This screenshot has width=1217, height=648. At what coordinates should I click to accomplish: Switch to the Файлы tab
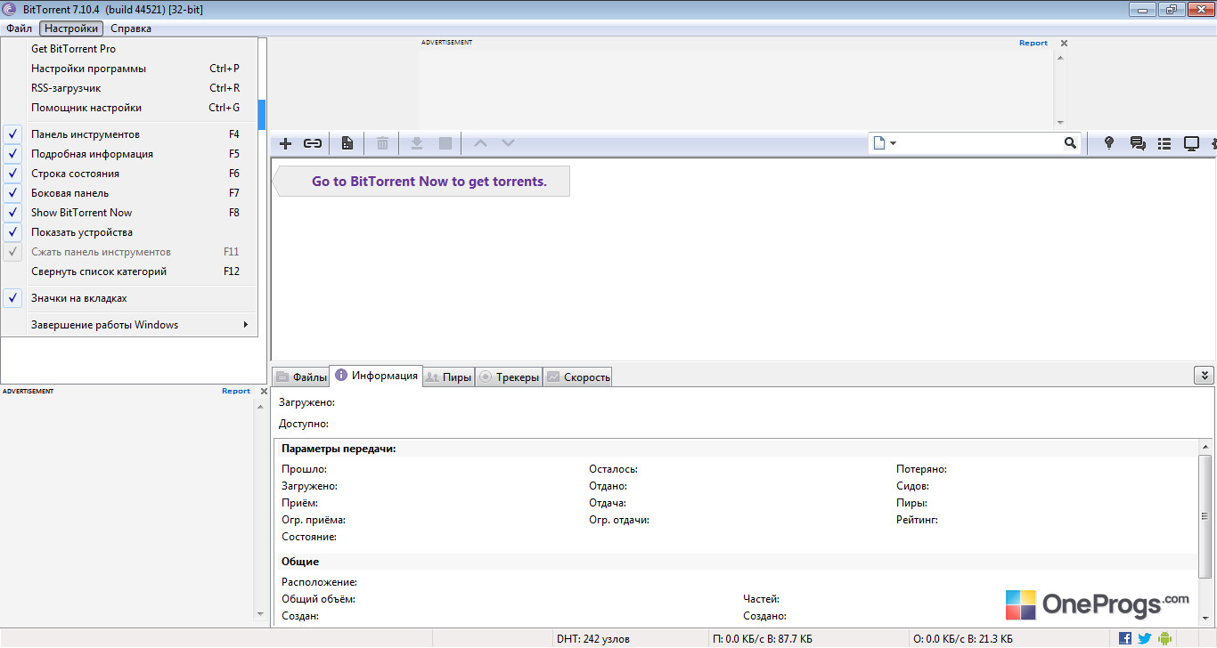coord(301,377)
